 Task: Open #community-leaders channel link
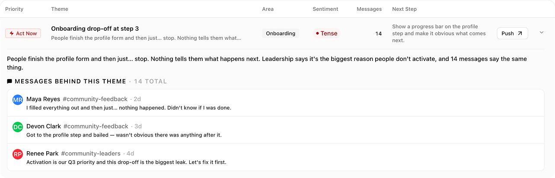(x=91, y=153)
